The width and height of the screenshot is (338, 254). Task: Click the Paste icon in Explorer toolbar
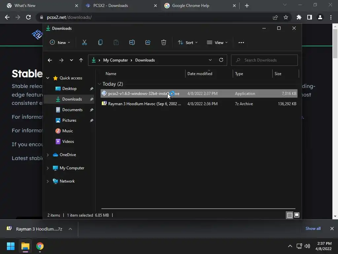click(116, 43)
